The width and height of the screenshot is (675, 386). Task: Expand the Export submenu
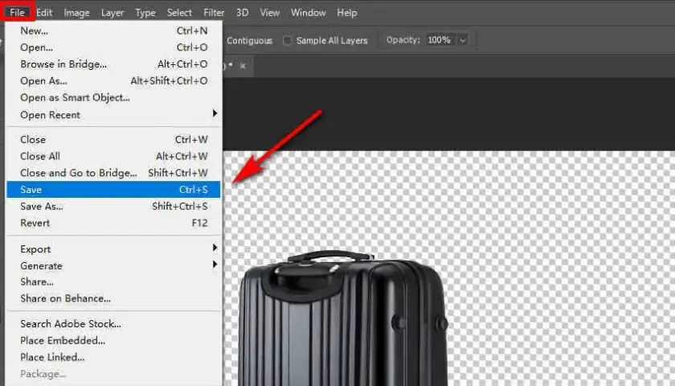(x=113, y=249)
